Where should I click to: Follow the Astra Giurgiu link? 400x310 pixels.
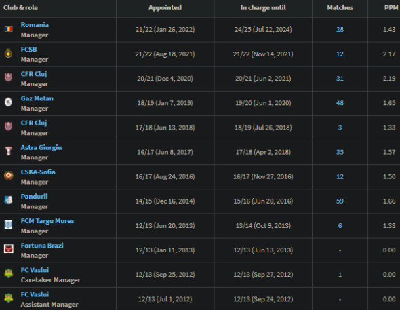click(x=41, y=147)
